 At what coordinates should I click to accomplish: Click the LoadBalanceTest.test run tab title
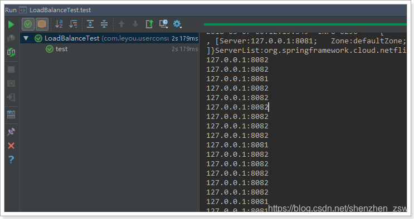[x=60, y=10]
